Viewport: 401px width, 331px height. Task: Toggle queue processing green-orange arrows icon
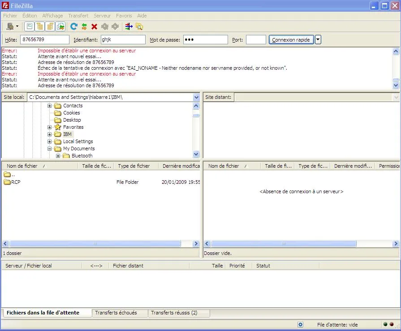[84, 26]
